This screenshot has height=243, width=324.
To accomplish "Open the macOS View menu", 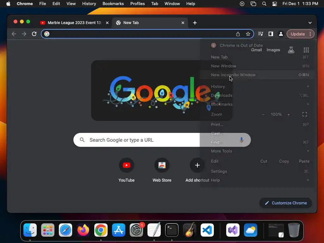I will [x=71, y=4].
